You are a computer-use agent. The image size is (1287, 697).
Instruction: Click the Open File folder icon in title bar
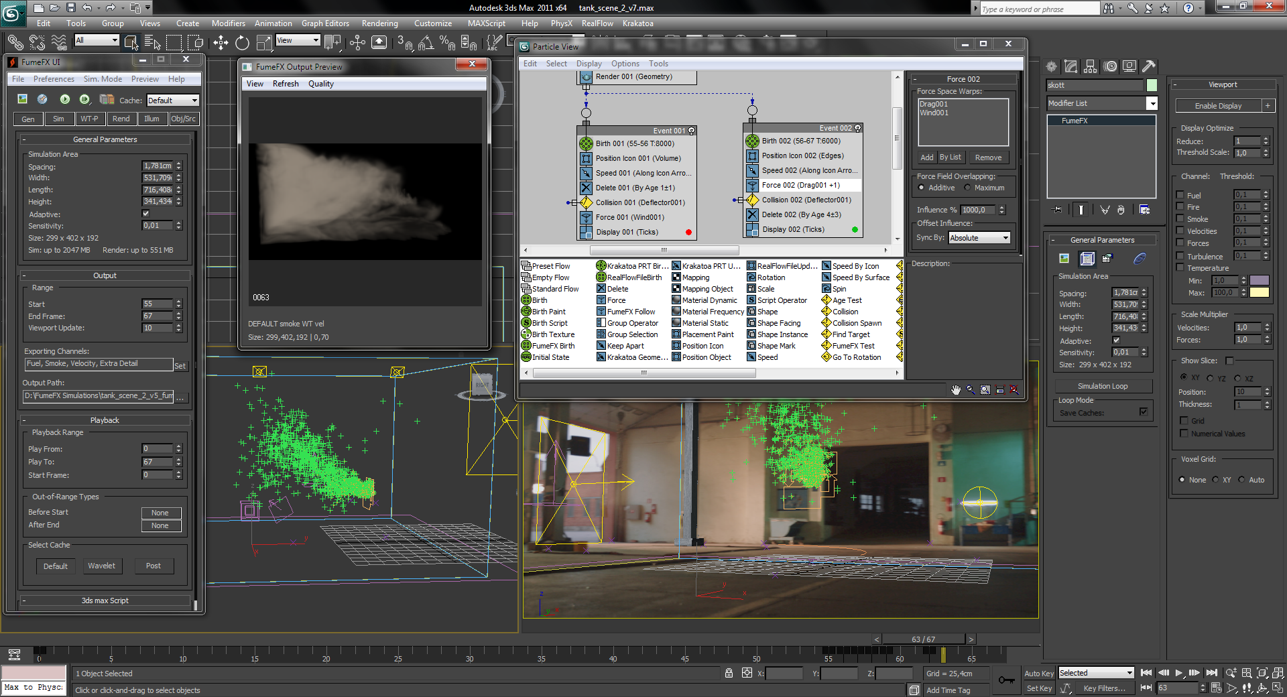tap(55, 7)
